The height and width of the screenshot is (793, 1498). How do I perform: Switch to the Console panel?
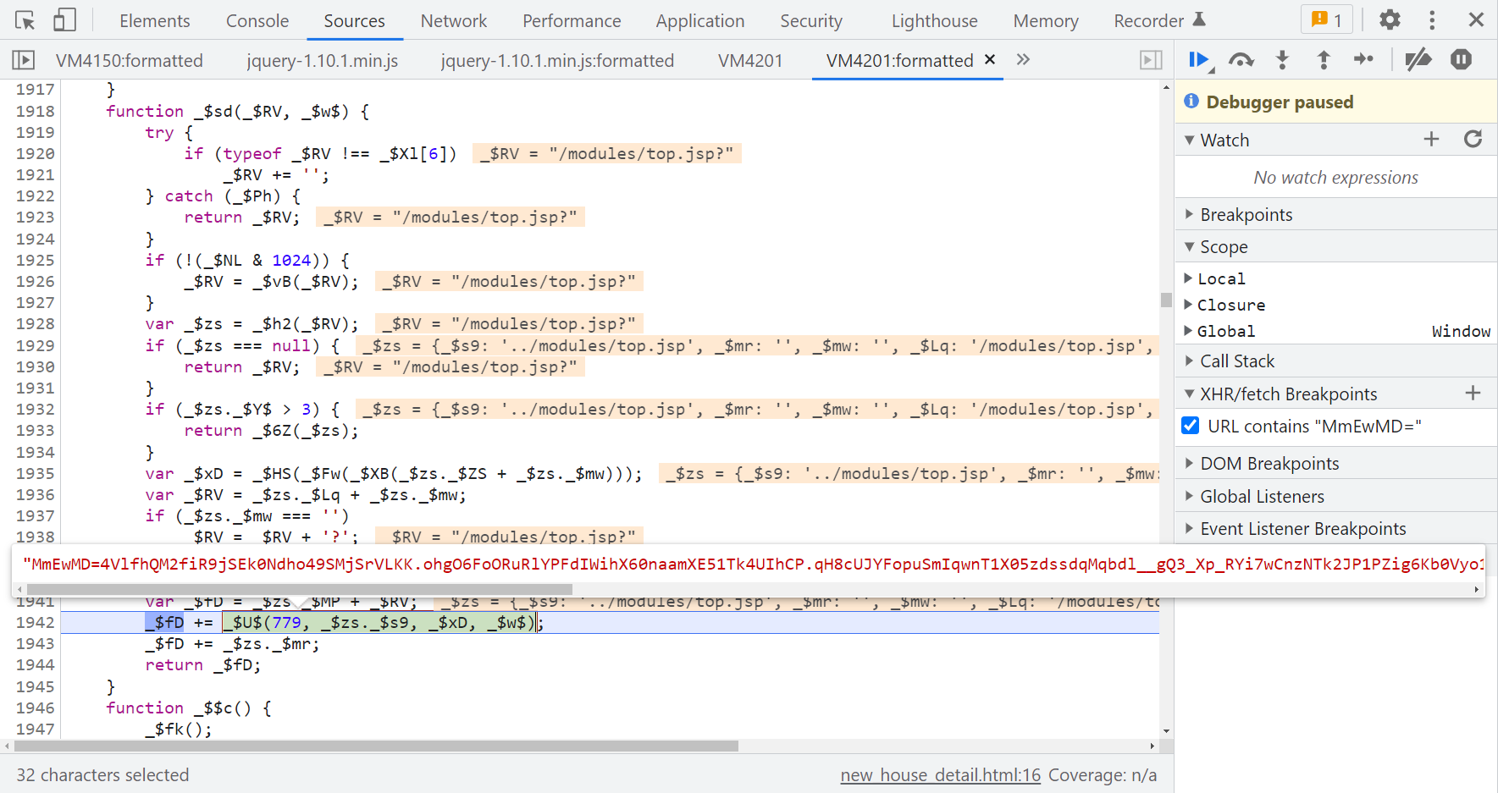click(x=257, y=20)
